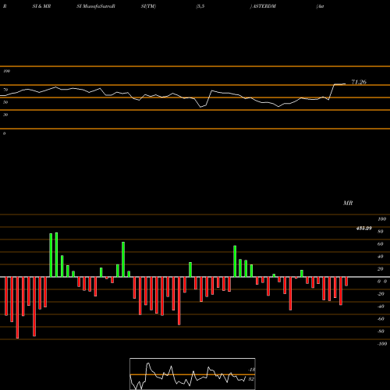Screen dimensions: 390x390
Task: Click the -80 label on MR scale
Action: pos(381,331)
